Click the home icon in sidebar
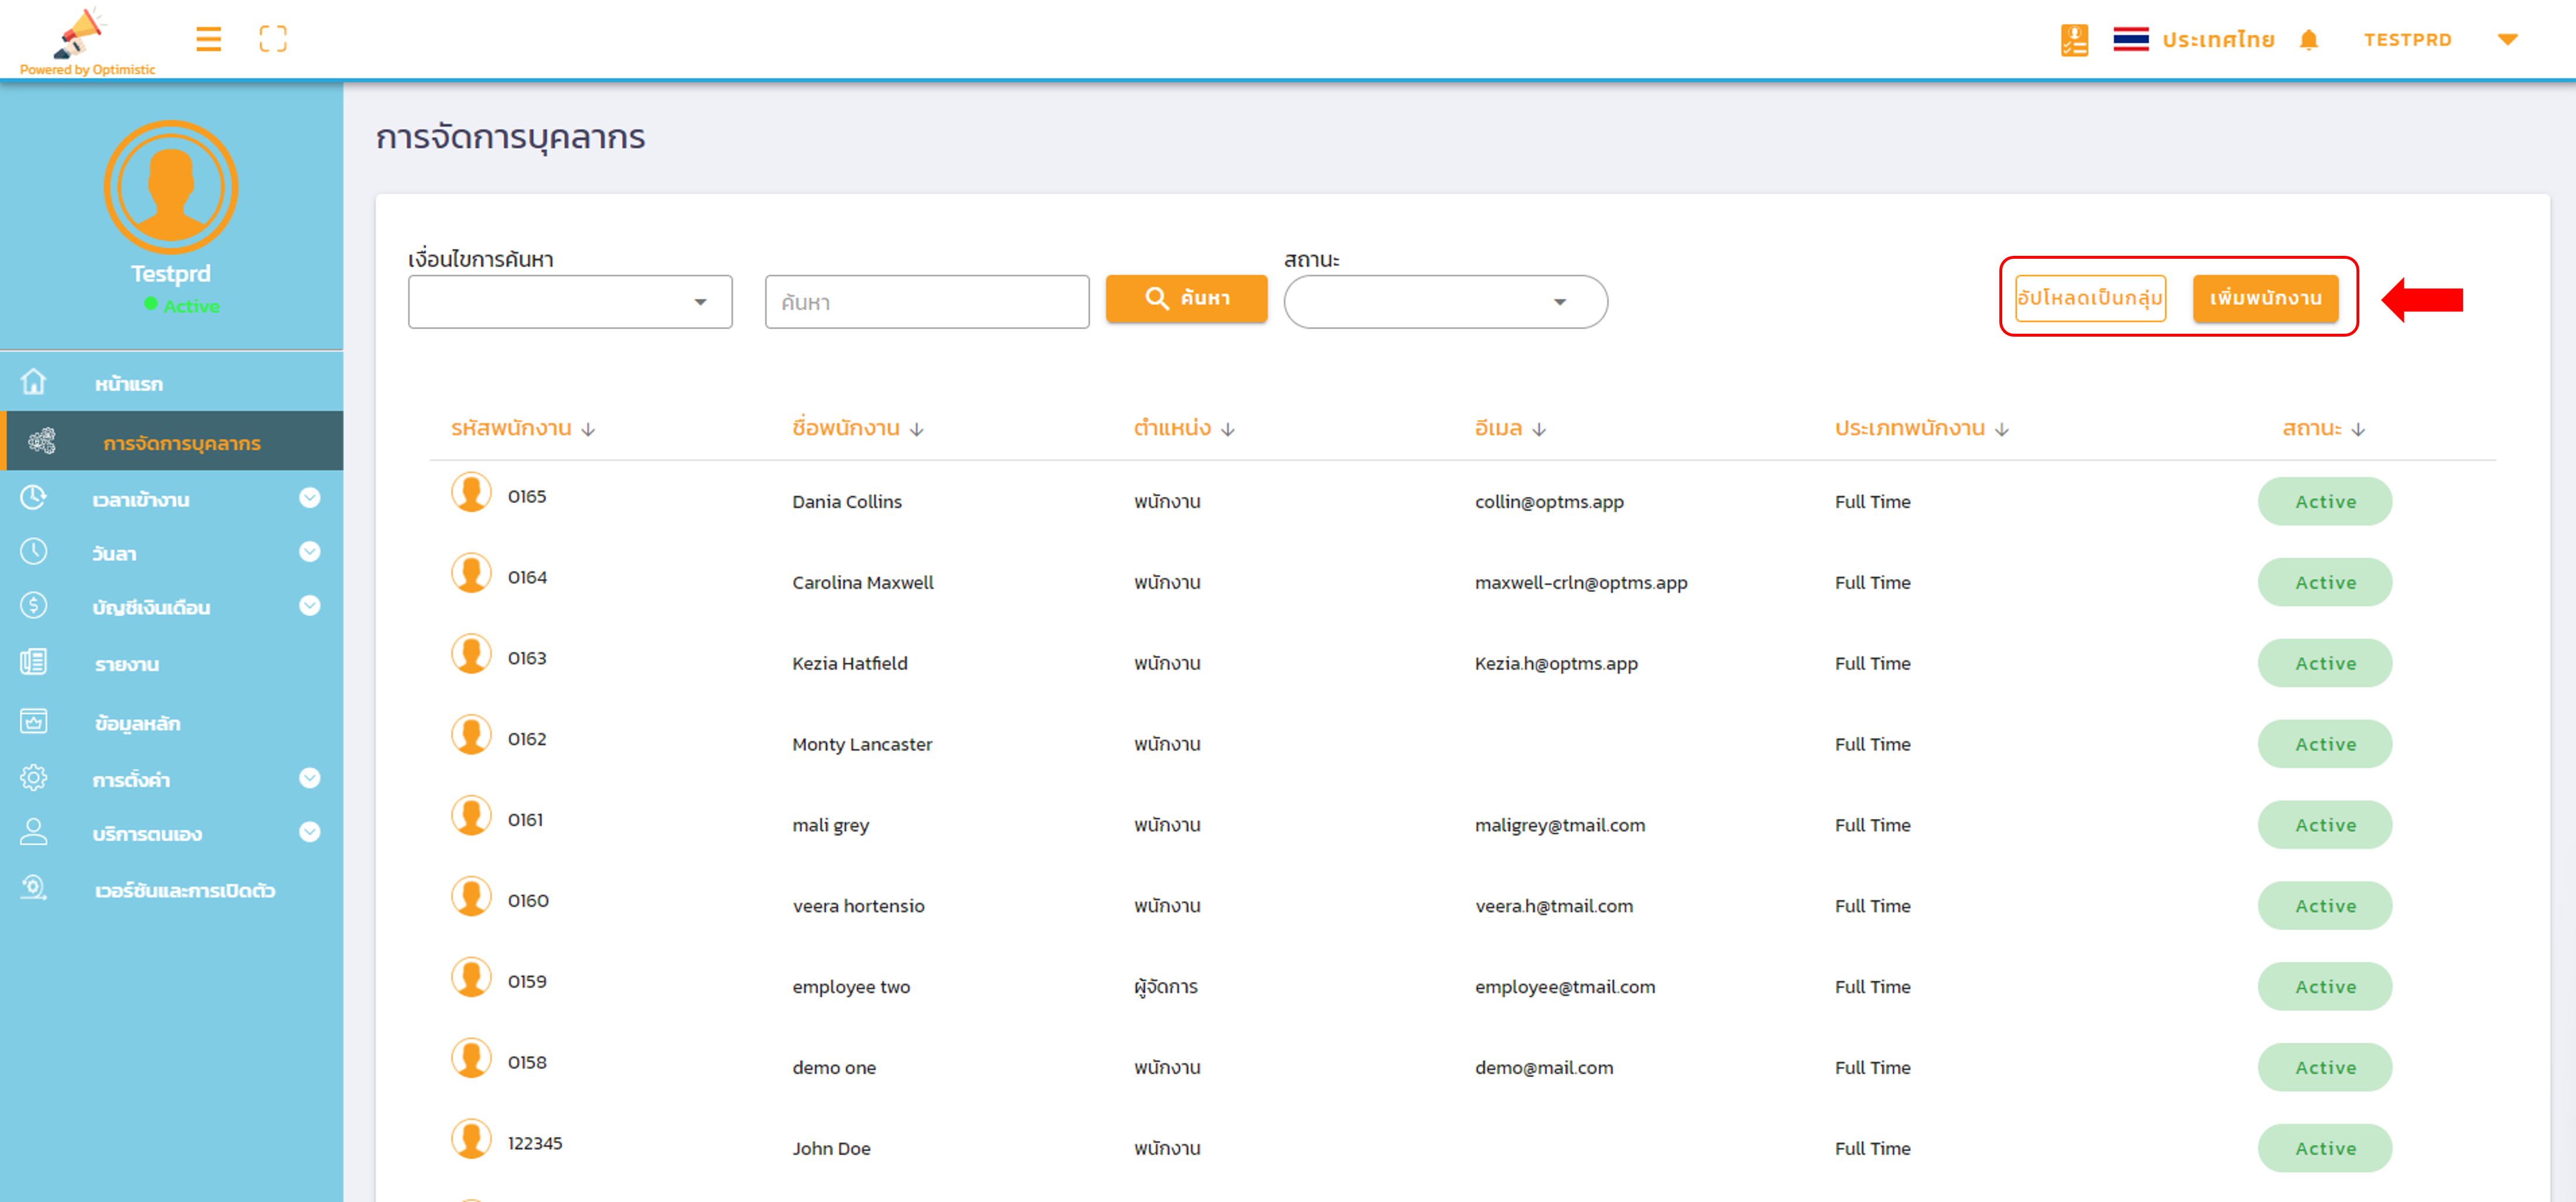2576x1202 pixels. coord(34,382)
